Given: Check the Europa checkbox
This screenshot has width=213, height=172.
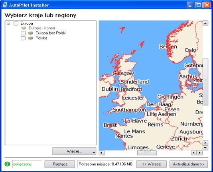Looking at the screenshot, I should (16, 23).
